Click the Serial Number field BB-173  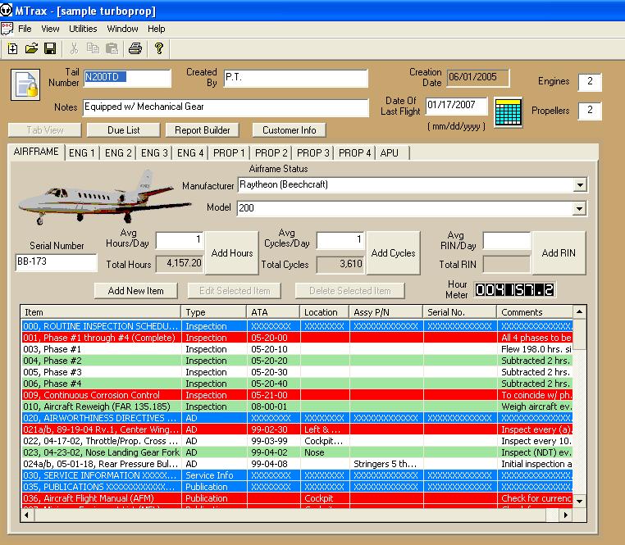tap(57, 262)
